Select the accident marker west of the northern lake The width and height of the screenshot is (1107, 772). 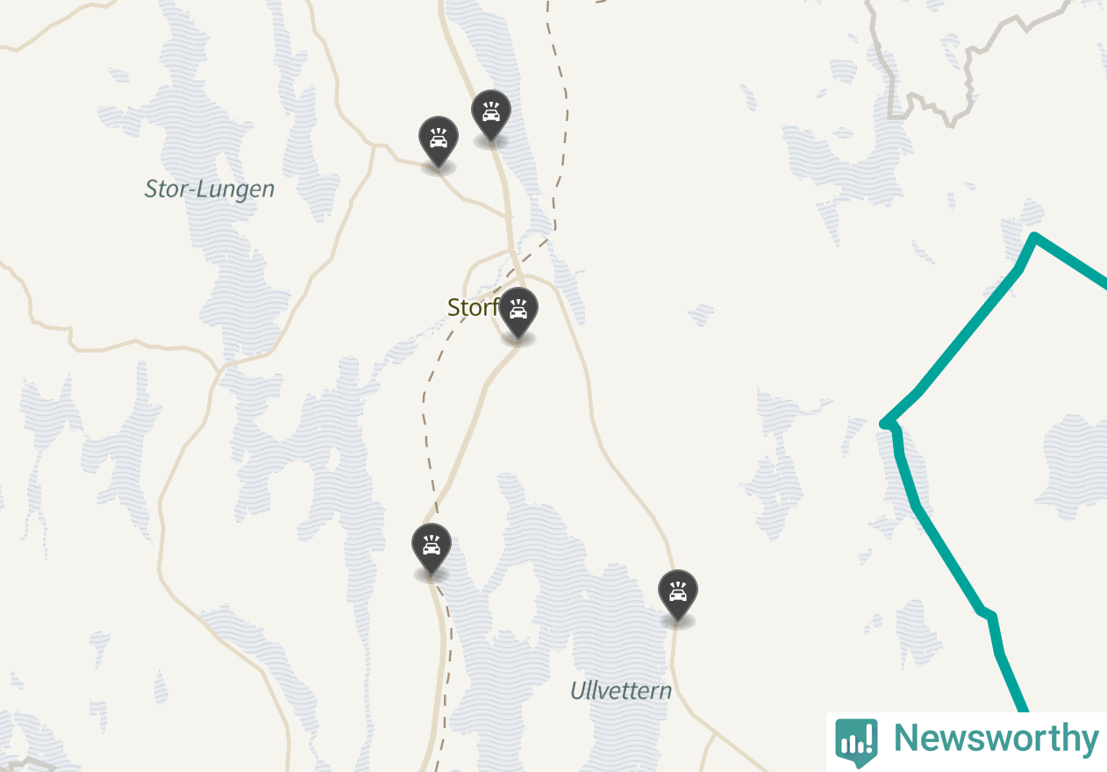(x=438, y=140)
